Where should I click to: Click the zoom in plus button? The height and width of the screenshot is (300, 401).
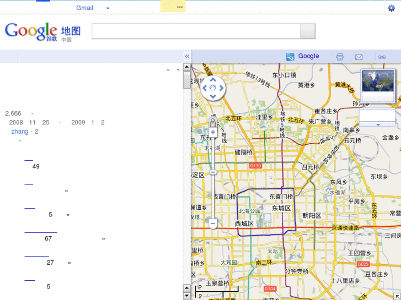click(x=213, y=132)
